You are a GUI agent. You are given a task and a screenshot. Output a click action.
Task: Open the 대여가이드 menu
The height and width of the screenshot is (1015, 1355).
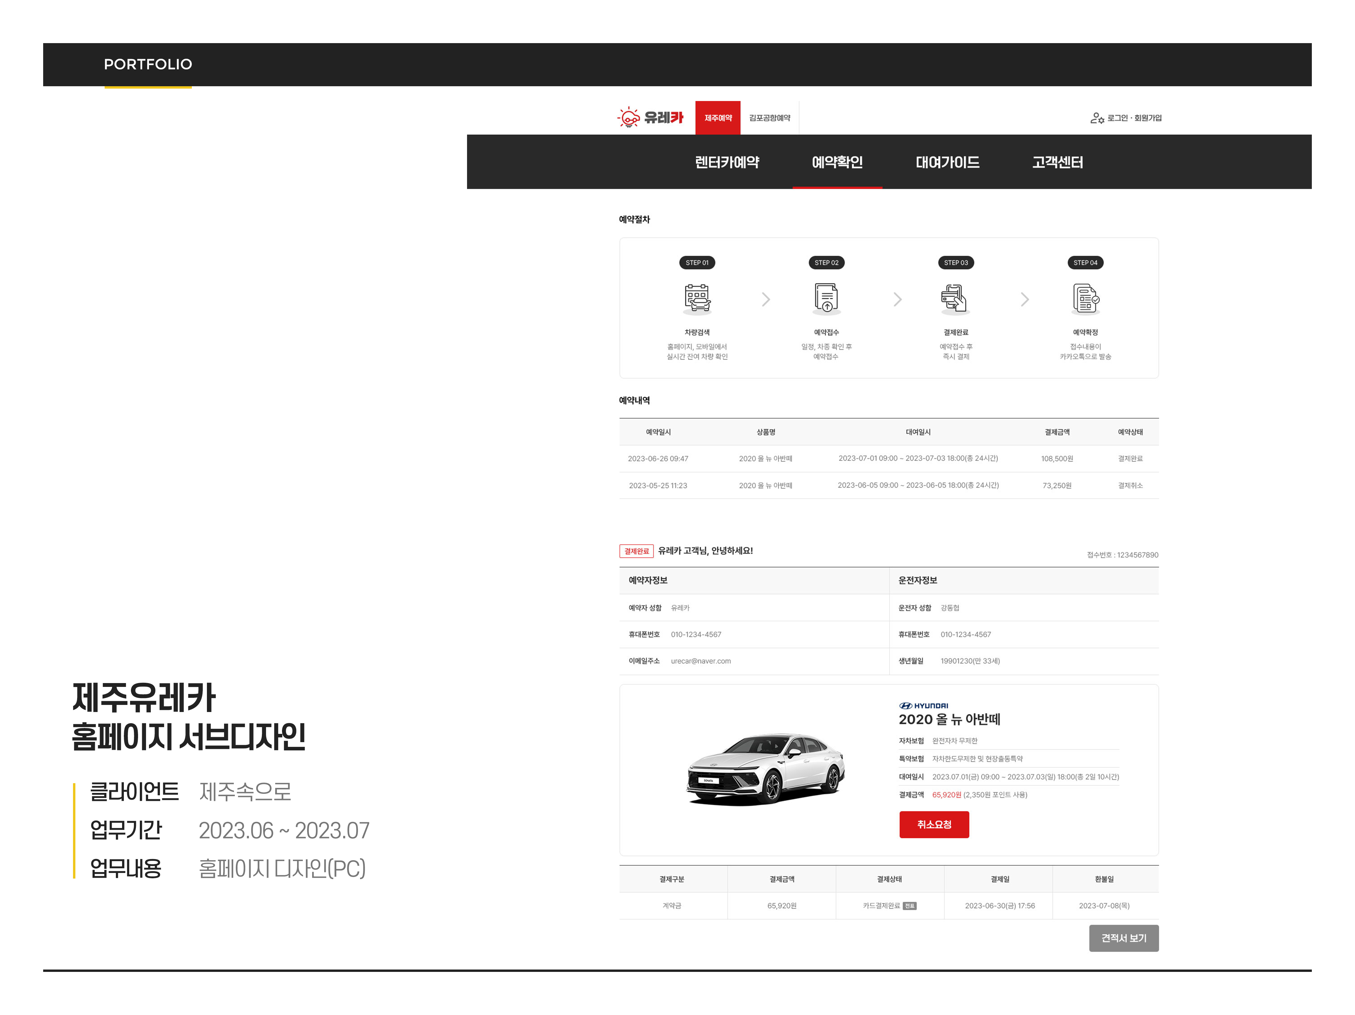pyautogui.click(x=948, y=162)
